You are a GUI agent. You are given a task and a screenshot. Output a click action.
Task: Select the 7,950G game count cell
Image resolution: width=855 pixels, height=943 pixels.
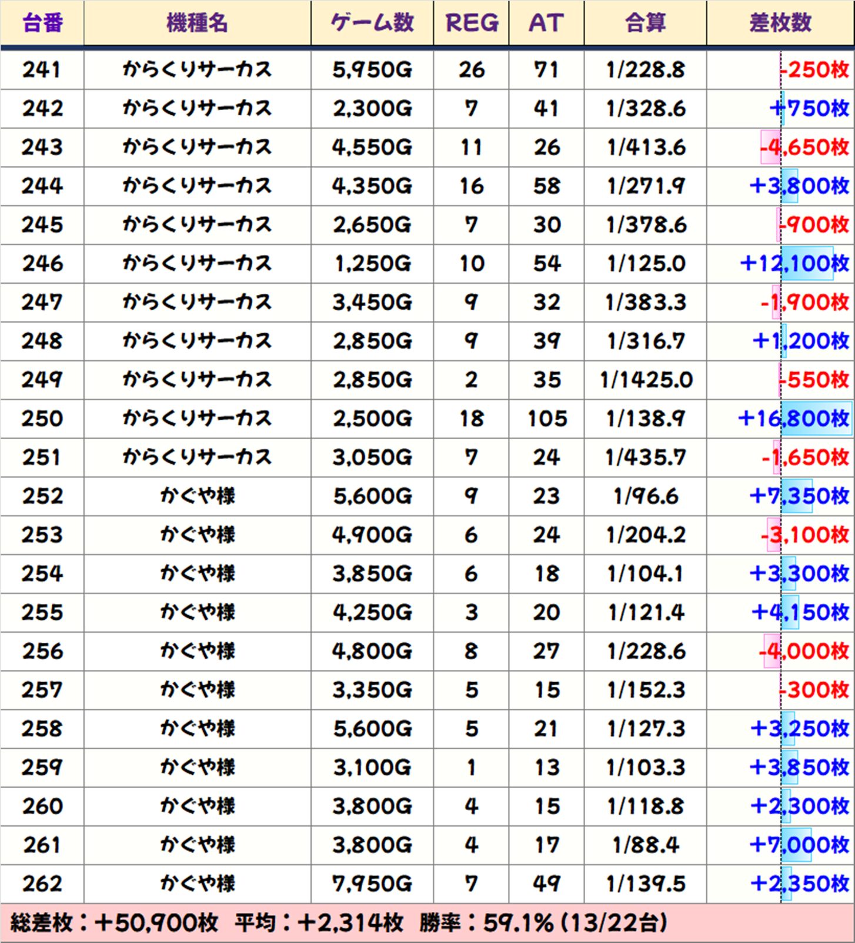tap(372, 884)
